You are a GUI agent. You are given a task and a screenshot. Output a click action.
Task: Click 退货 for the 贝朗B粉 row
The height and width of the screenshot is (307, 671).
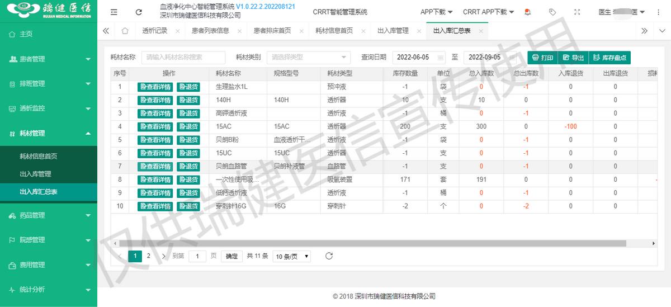point(188,140)
